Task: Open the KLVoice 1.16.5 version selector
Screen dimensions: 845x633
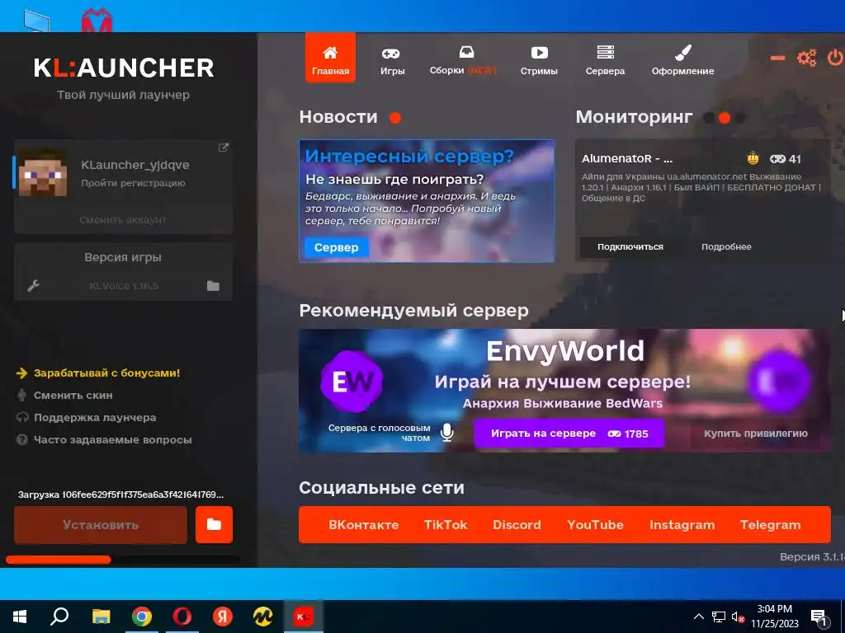Action: tap(124, 286)
